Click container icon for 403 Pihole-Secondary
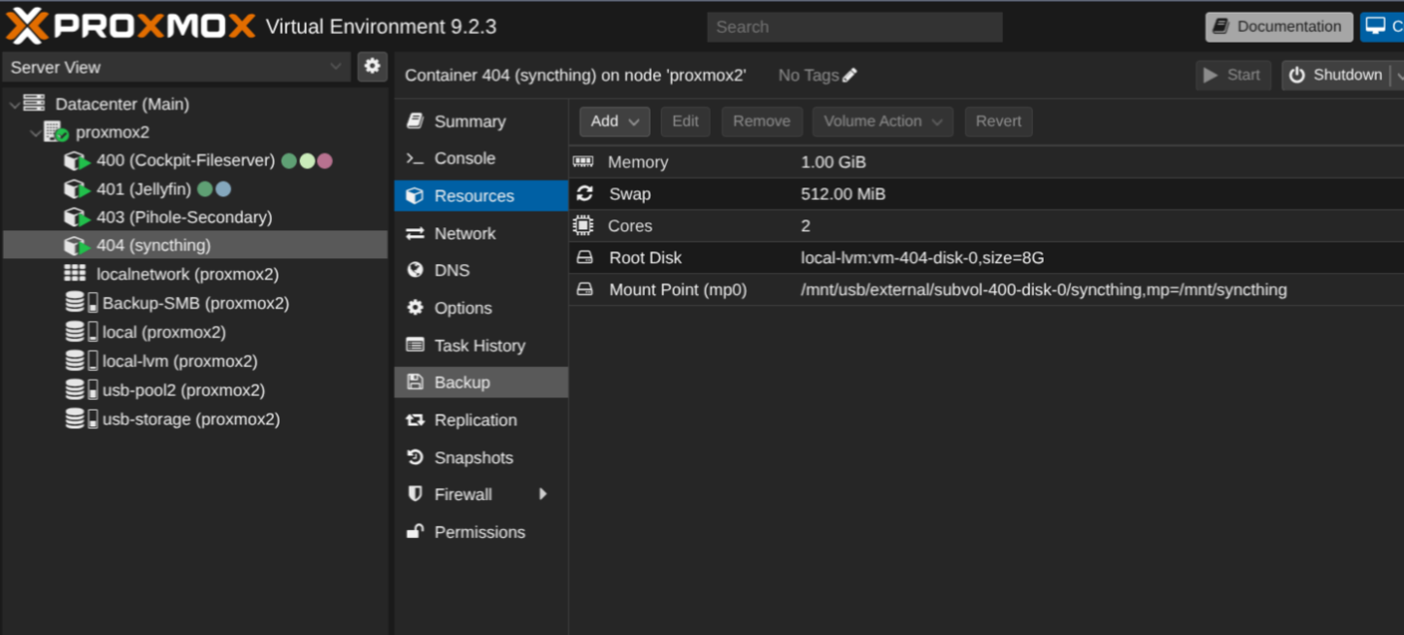The height and width of the screenshot is (635, 1404). [x=77, y=217]
